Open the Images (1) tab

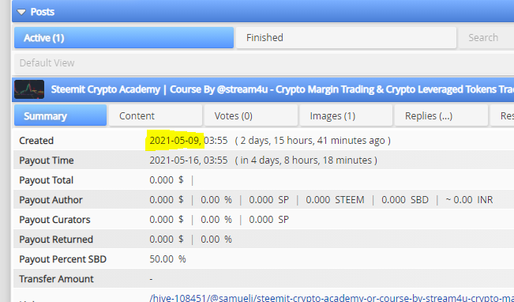pyautogui.click(x=346, y=115)
